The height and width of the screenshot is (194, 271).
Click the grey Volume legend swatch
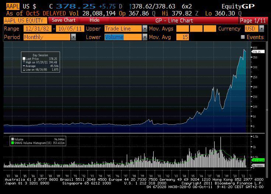click(x=13, y=139)
